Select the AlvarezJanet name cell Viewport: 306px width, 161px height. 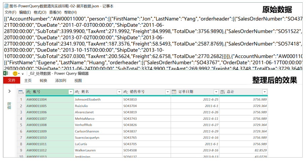pyautogui.click(x=98, y=112)
